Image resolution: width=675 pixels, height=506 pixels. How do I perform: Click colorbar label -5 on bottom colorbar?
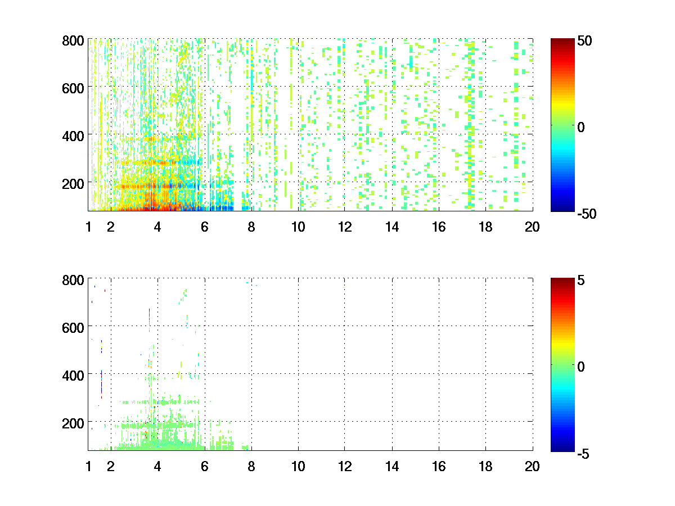[583, 453]
